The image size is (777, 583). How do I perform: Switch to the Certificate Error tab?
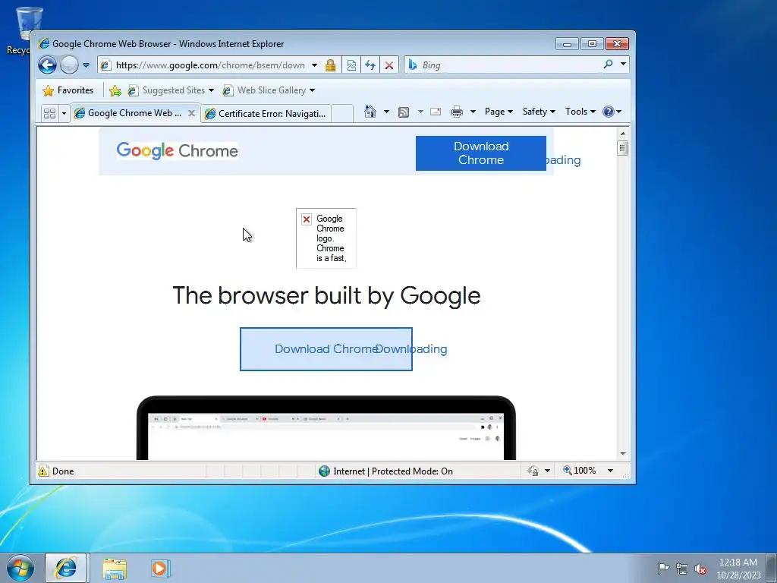tap(266, 114)
